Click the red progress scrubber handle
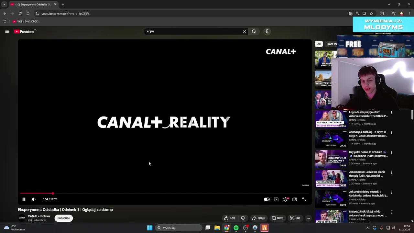The height and width of the screenshot is (233, 414). pyautogui.click(x=53, y=194)
